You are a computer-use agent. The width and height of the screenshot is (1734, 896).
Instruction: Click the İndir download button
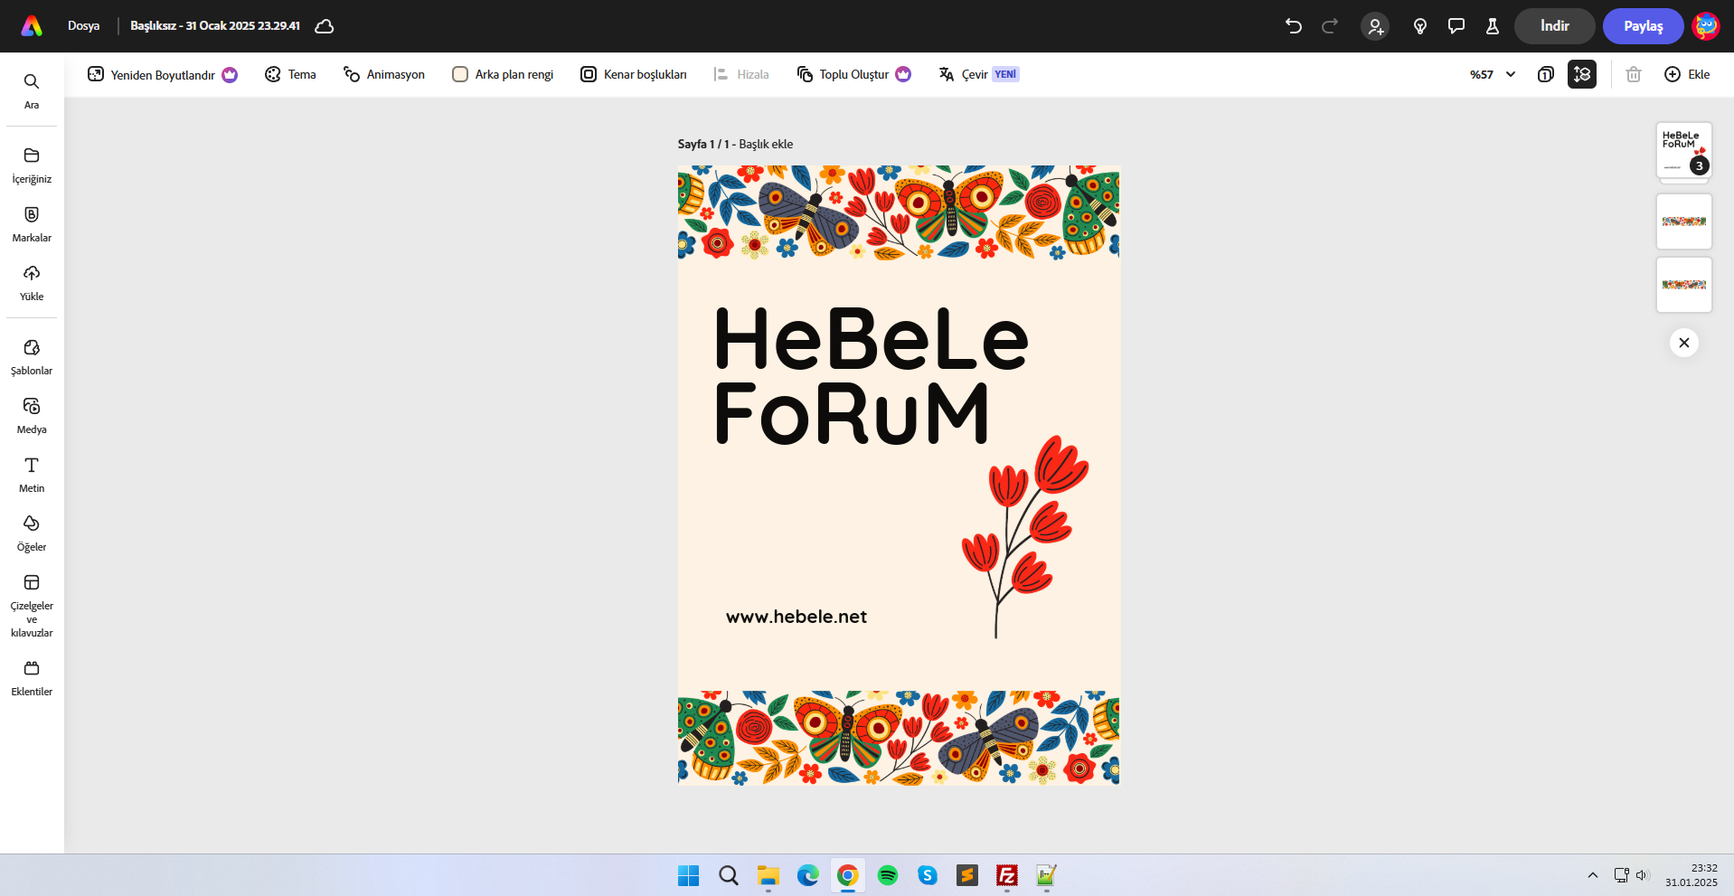pyautogui.click(x=1554, y=26)
